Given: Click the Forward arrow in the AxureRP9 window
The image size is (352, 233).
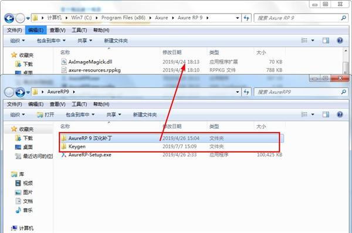Looking at the screenshot, I should [20, 92].
